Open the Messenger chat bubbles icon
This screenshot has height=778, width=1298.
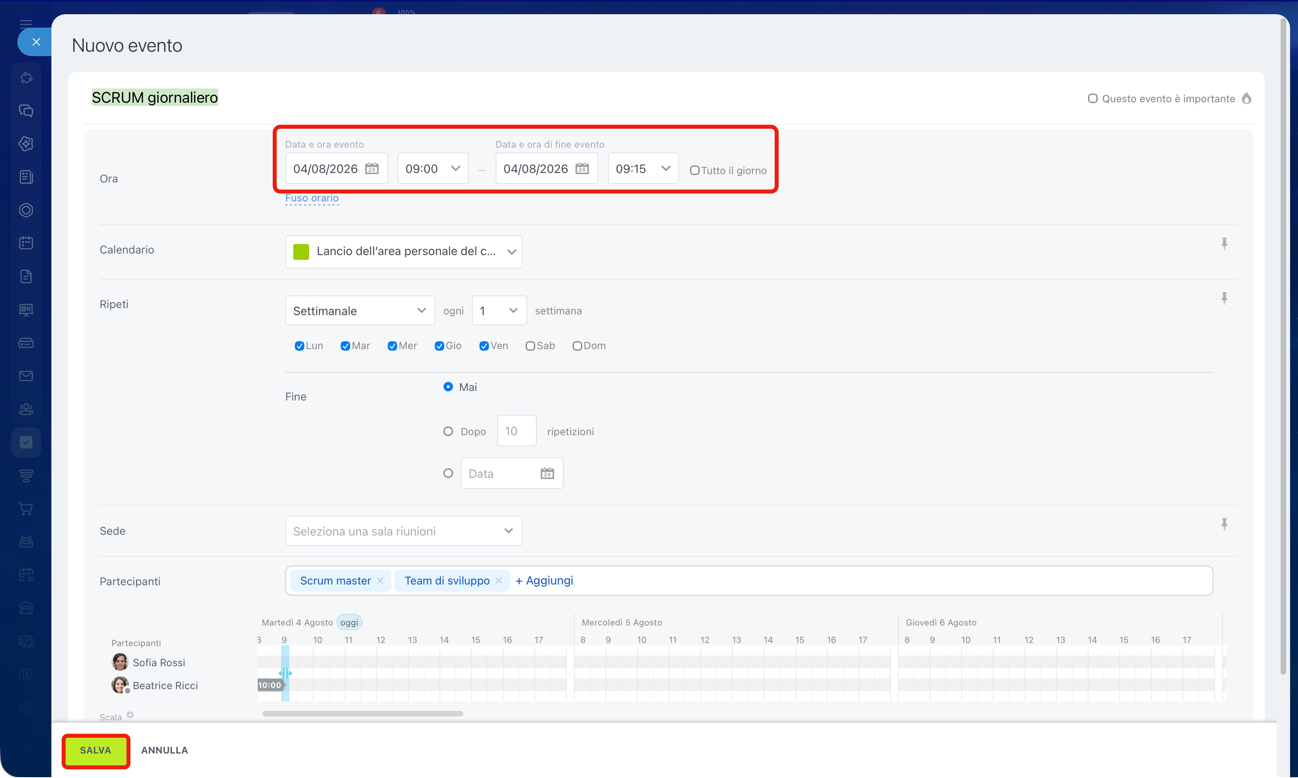click(26, 111)
